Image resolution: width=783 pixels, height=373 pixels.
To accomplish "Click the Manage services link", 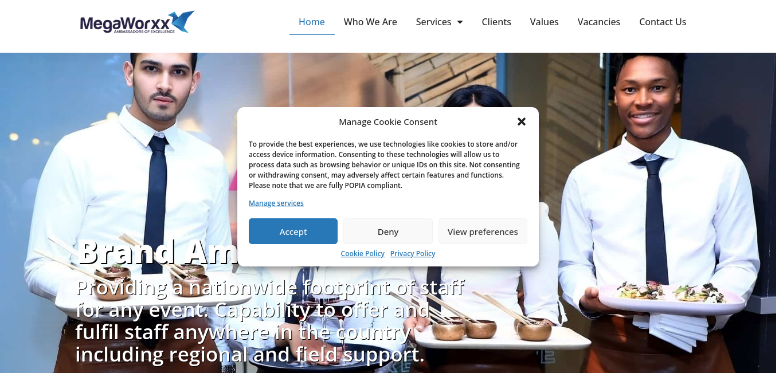I will [x=276, y=203].
